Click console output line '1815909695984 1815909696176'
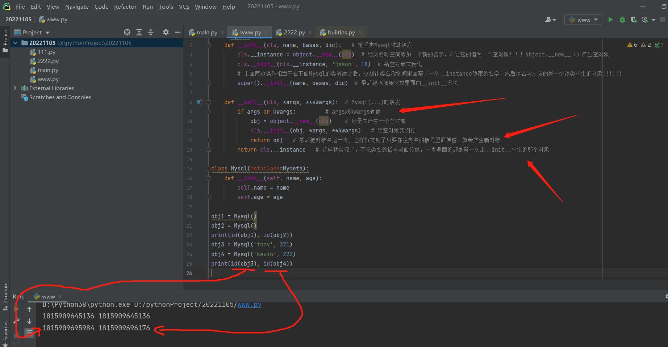668x347 pixels. point(96,328)
